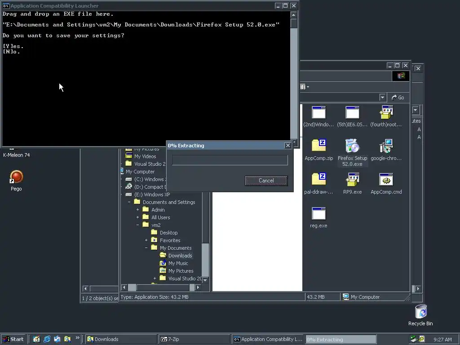
Task: Switch to 0% Extracting taskbar button
Action: pos(341,339)
